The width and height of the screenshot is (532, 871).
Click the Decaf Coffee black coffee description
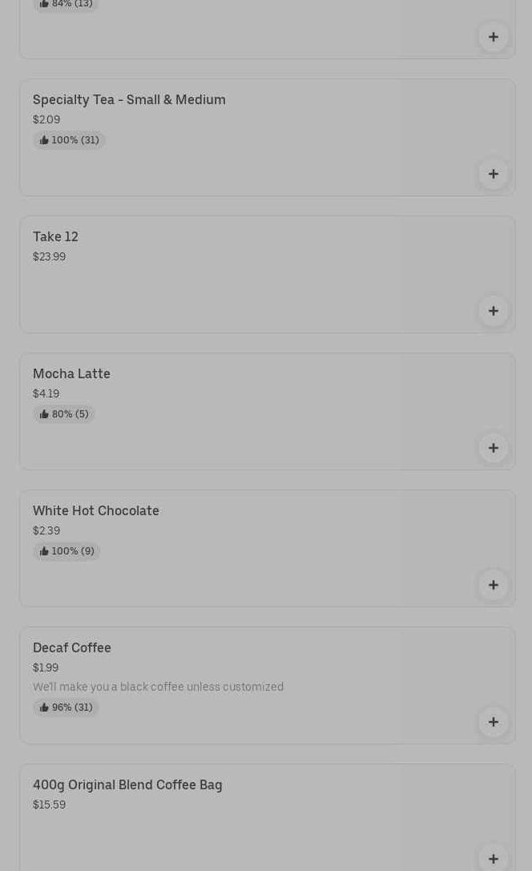coord(159,688)
